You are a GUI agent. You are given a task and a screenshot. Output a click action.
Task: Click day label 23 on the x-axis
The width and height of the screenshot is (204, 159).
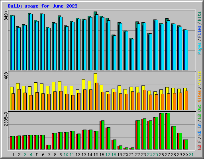point(143,155)
